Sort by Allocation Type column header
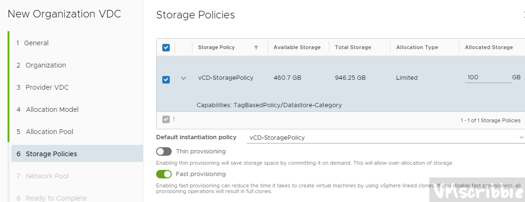Screen dimensions: 525x202 pos(417,47)
